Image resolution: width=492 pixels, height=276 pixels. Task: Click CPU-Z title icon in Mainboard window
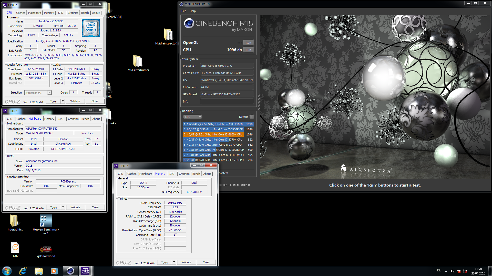click(x=5, y=111)
